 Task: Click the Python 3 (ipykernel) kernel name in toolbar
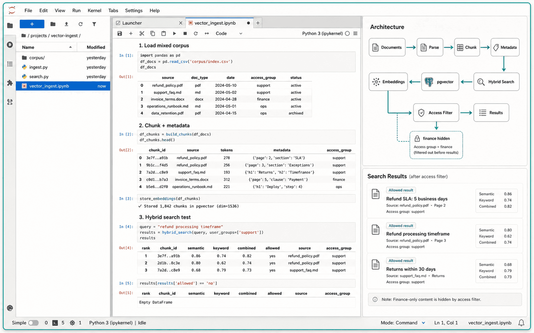pos(322,33)
